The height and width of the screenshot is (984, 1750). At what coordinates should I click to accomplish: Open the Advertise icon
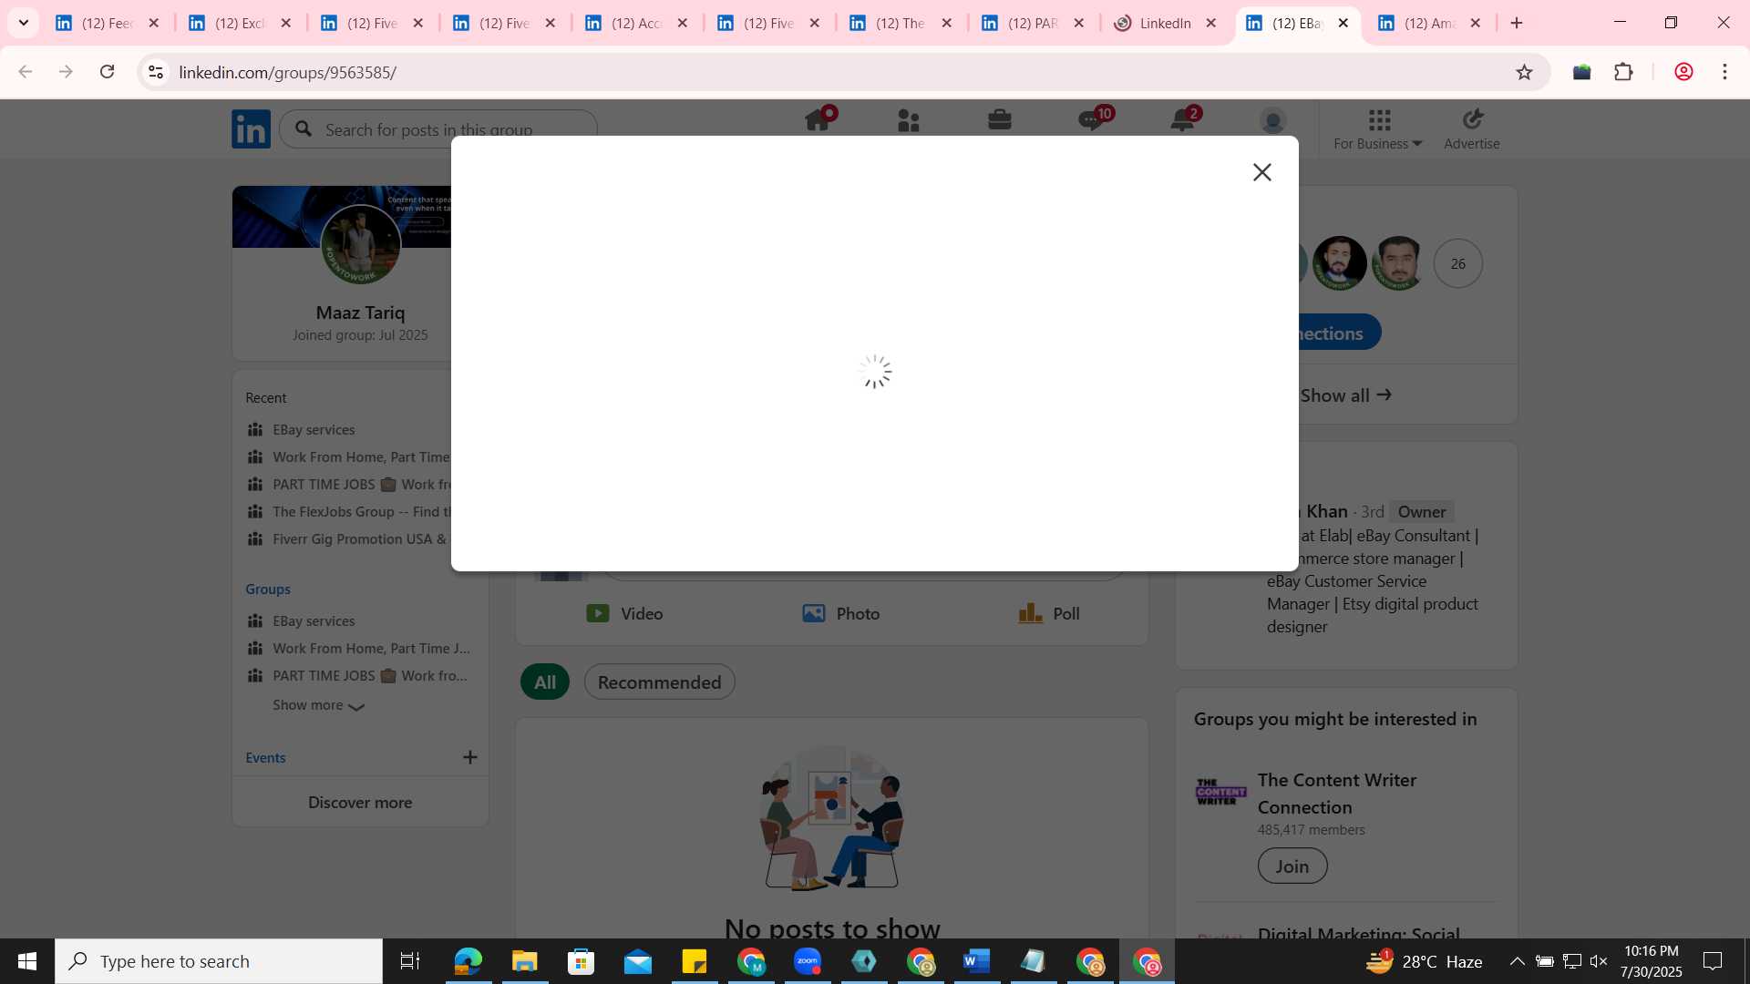(x=1472, y=129)
